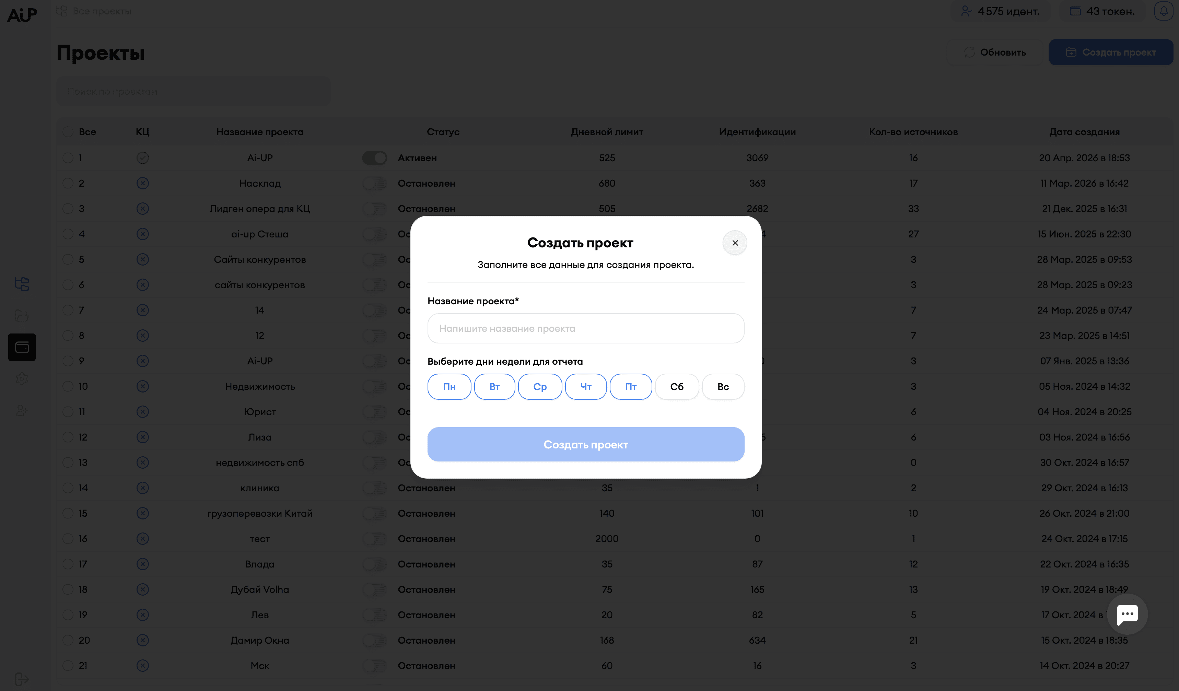Click the Название проекта column header
This screenshot has width=1179, height=691.
coord(260,132)
